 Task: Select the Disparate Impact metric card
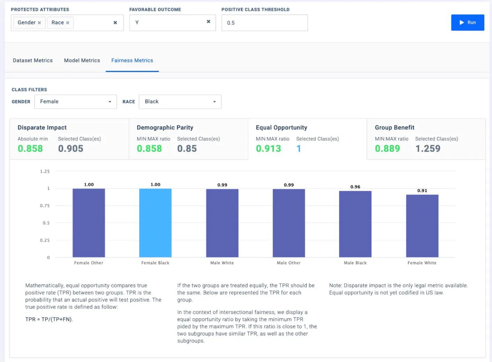click(69, 139)
